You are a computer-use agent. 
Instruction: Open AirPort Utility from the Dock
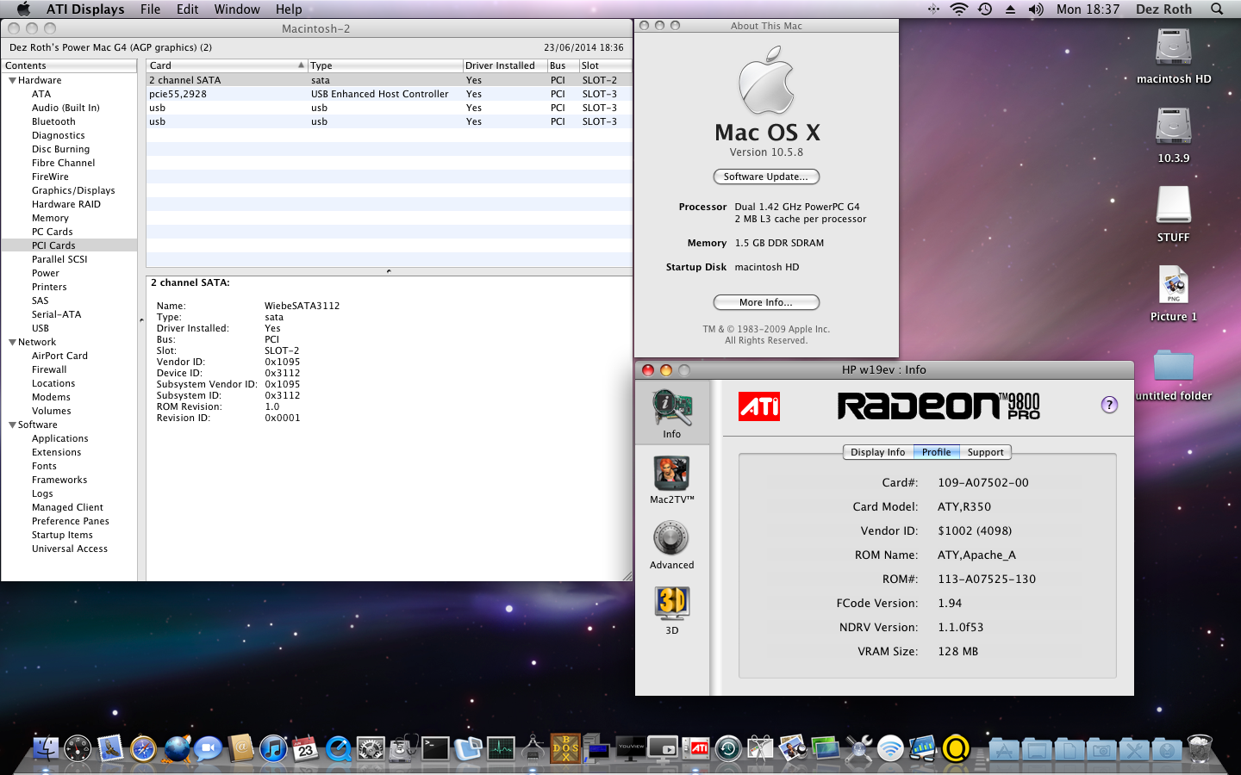click(890, 748)
